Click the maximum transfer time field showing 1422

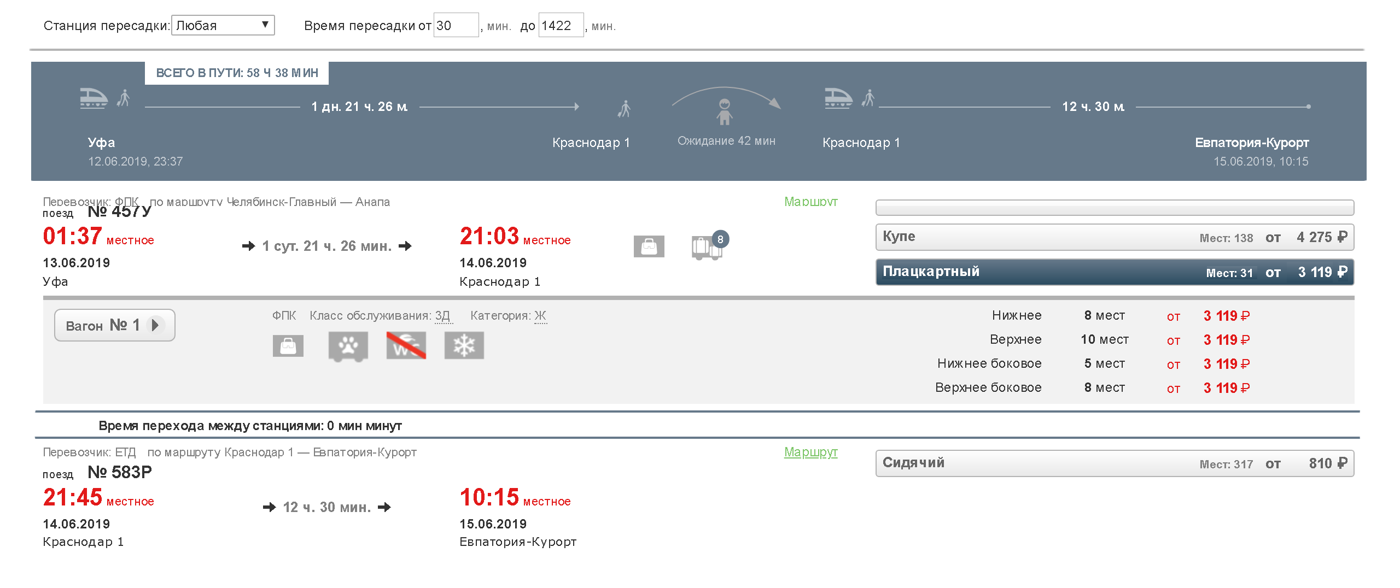[x=561, y=25]
